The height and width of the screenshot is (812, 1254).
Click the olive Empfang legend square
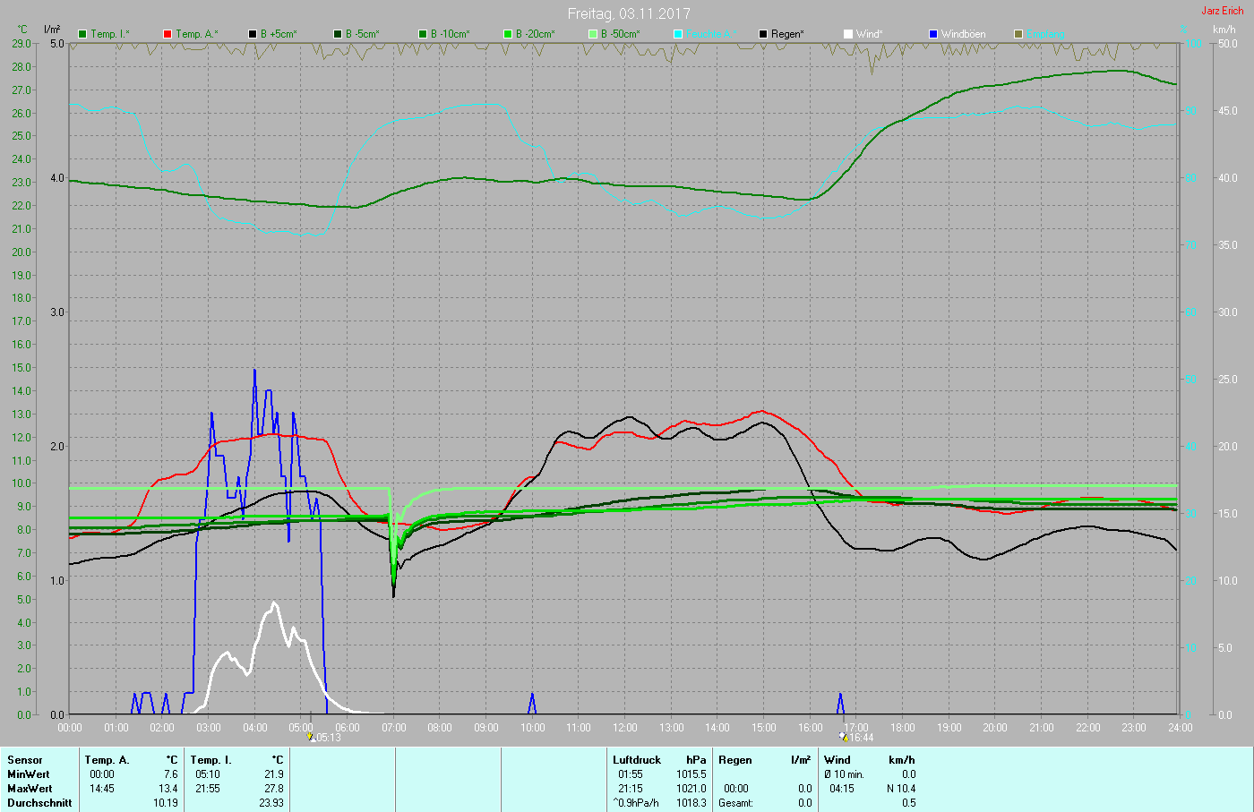[x=1018, y=34]
